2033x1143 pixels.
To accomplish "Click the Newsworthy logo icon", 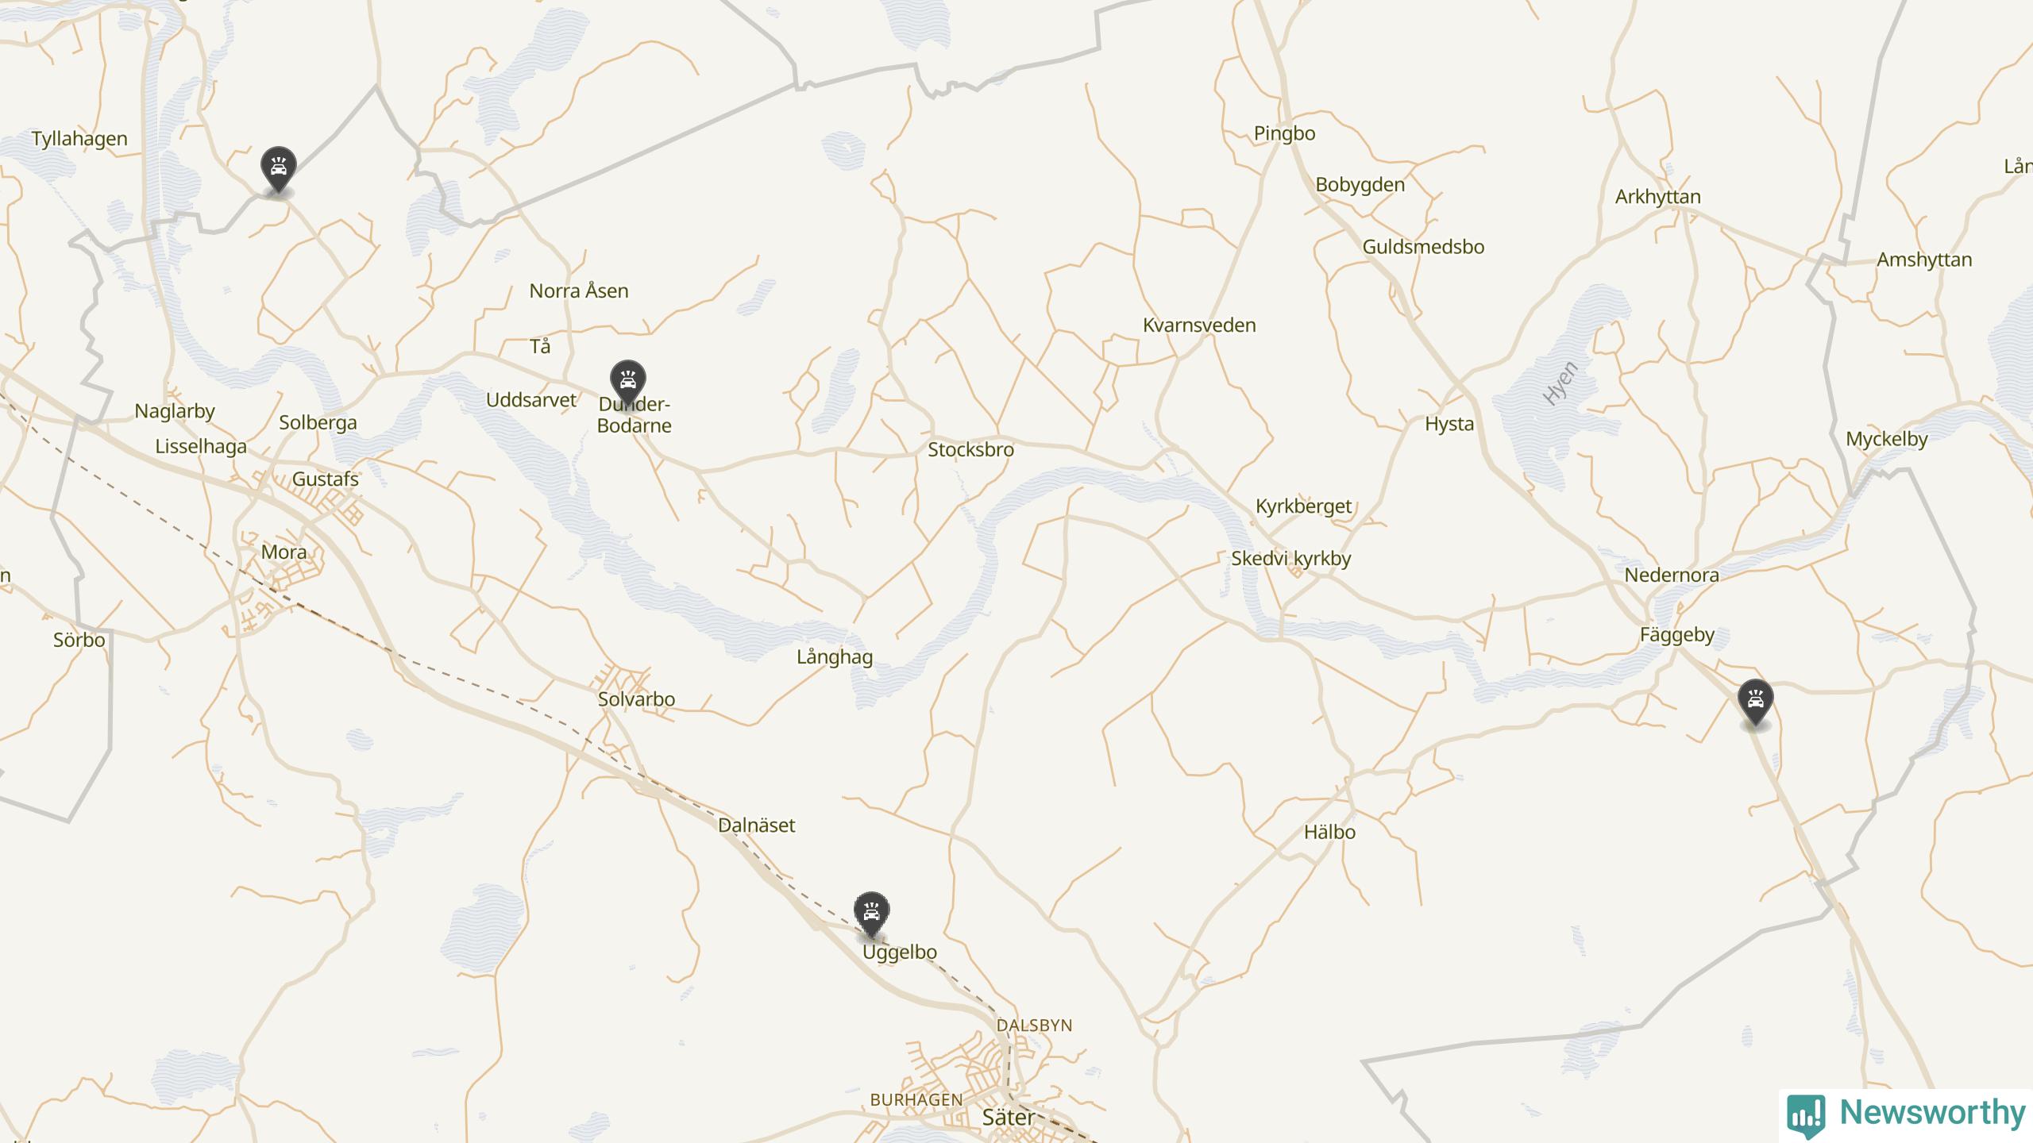I will 1805,1115.
